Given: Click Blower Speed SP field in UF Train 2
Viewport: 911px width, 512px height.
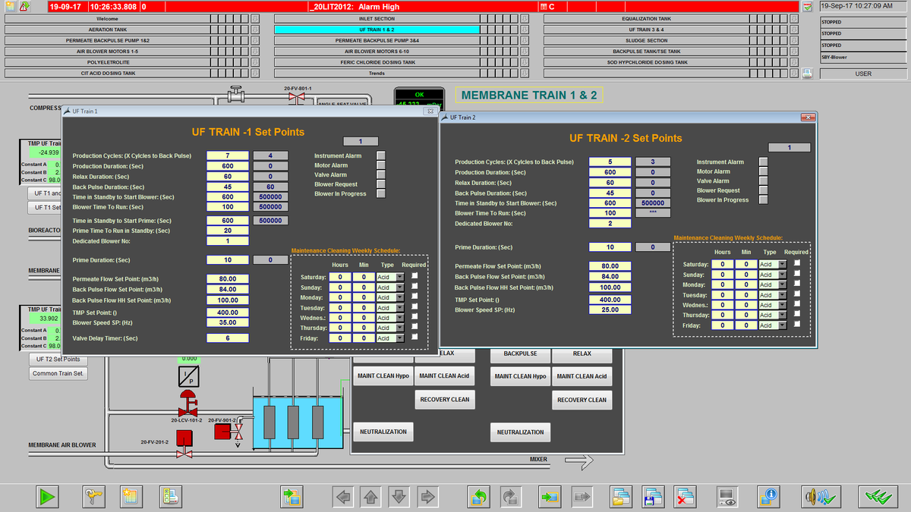Looking at the screenshot, I should pyautogui.click(x=610, y=310).
